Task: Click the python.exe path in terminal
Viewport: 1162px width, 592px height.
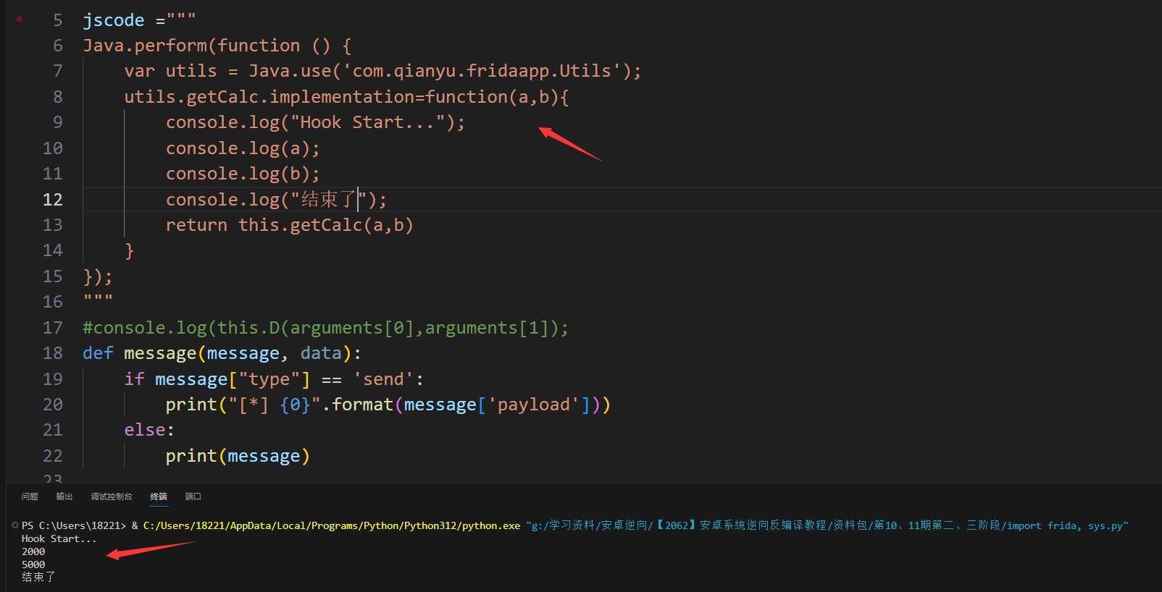Action: point(331,525)
